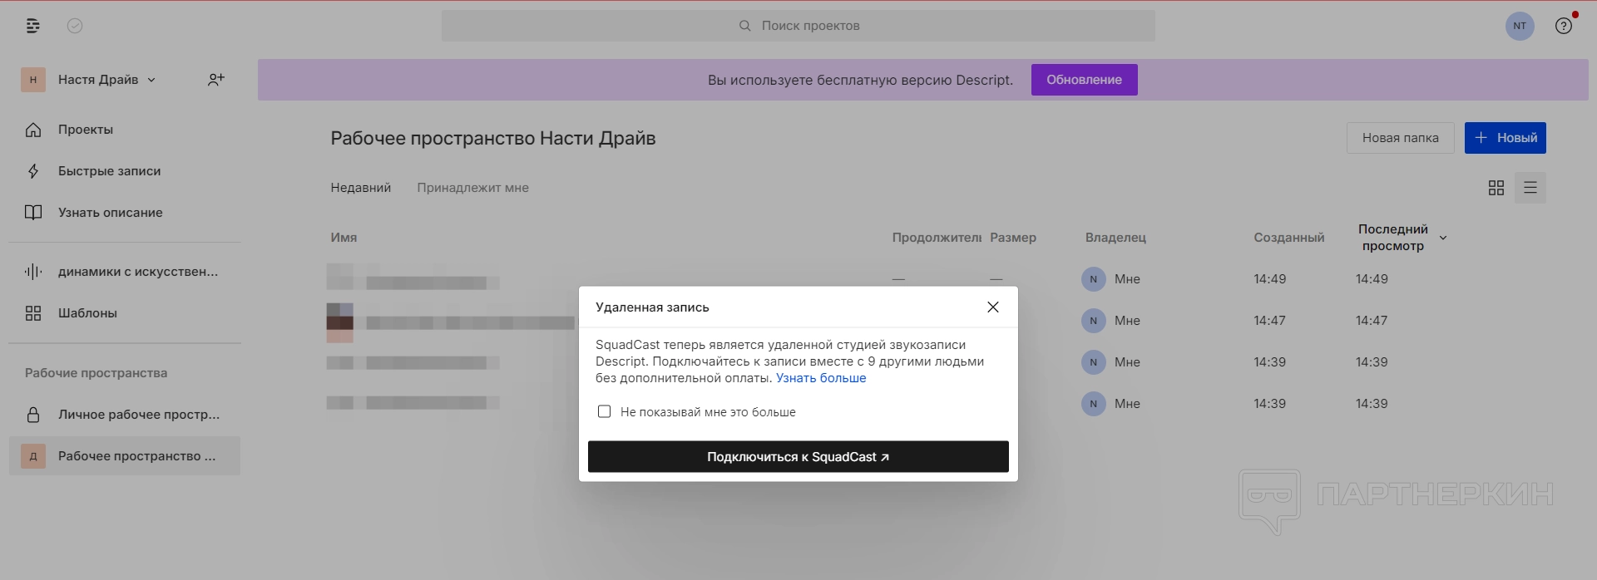Click the grid icon beside Шаблоны
Image resolution: width=1597 pixels, height=580 pixels.
tap(33, 313)
